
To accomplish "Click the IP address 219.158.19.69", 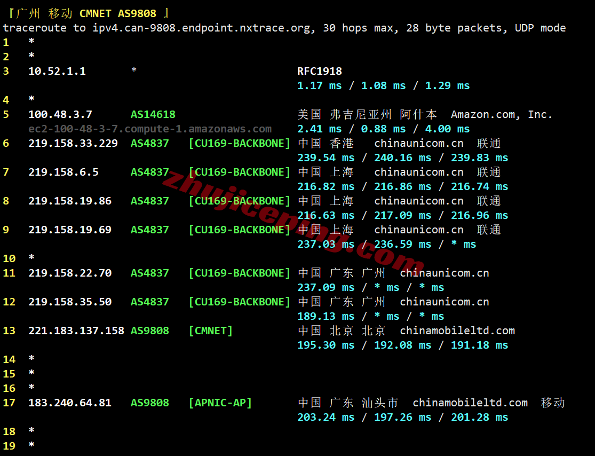I will 70,230.
